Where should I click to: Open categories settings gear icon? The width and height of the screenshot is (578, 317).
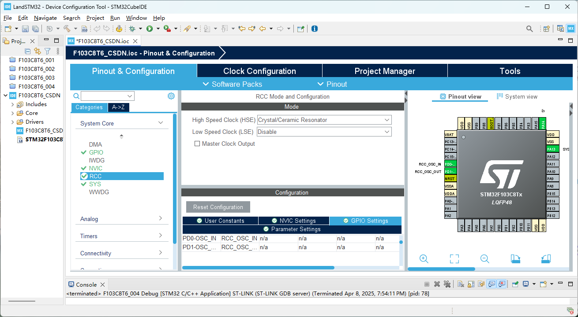(x=171, y=96)
